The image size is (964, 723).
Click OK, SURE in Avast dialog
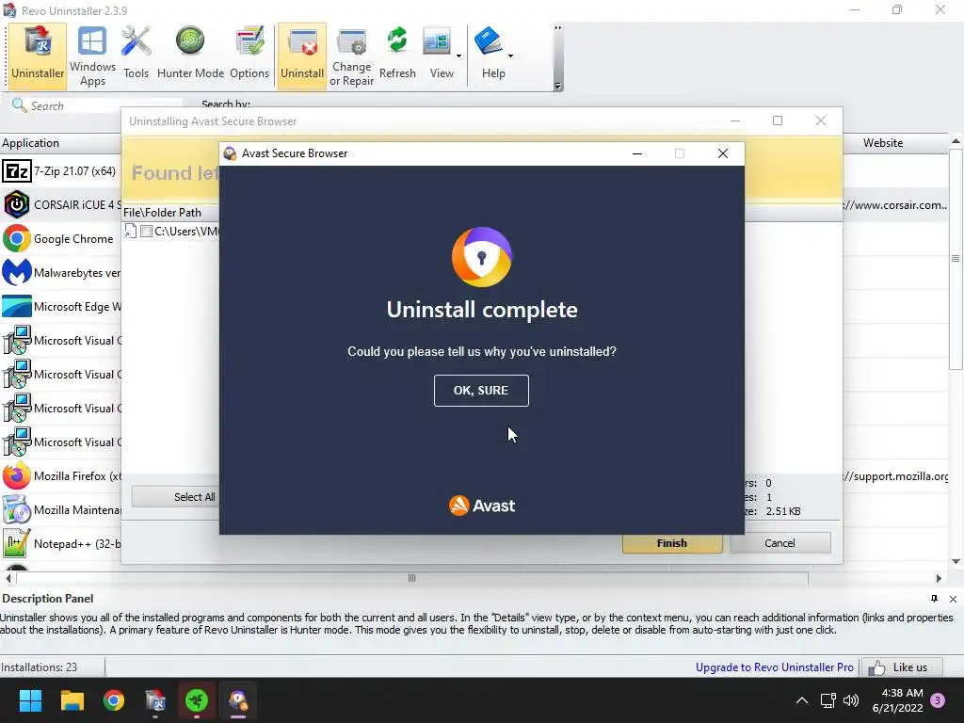(x=481, y=391)
